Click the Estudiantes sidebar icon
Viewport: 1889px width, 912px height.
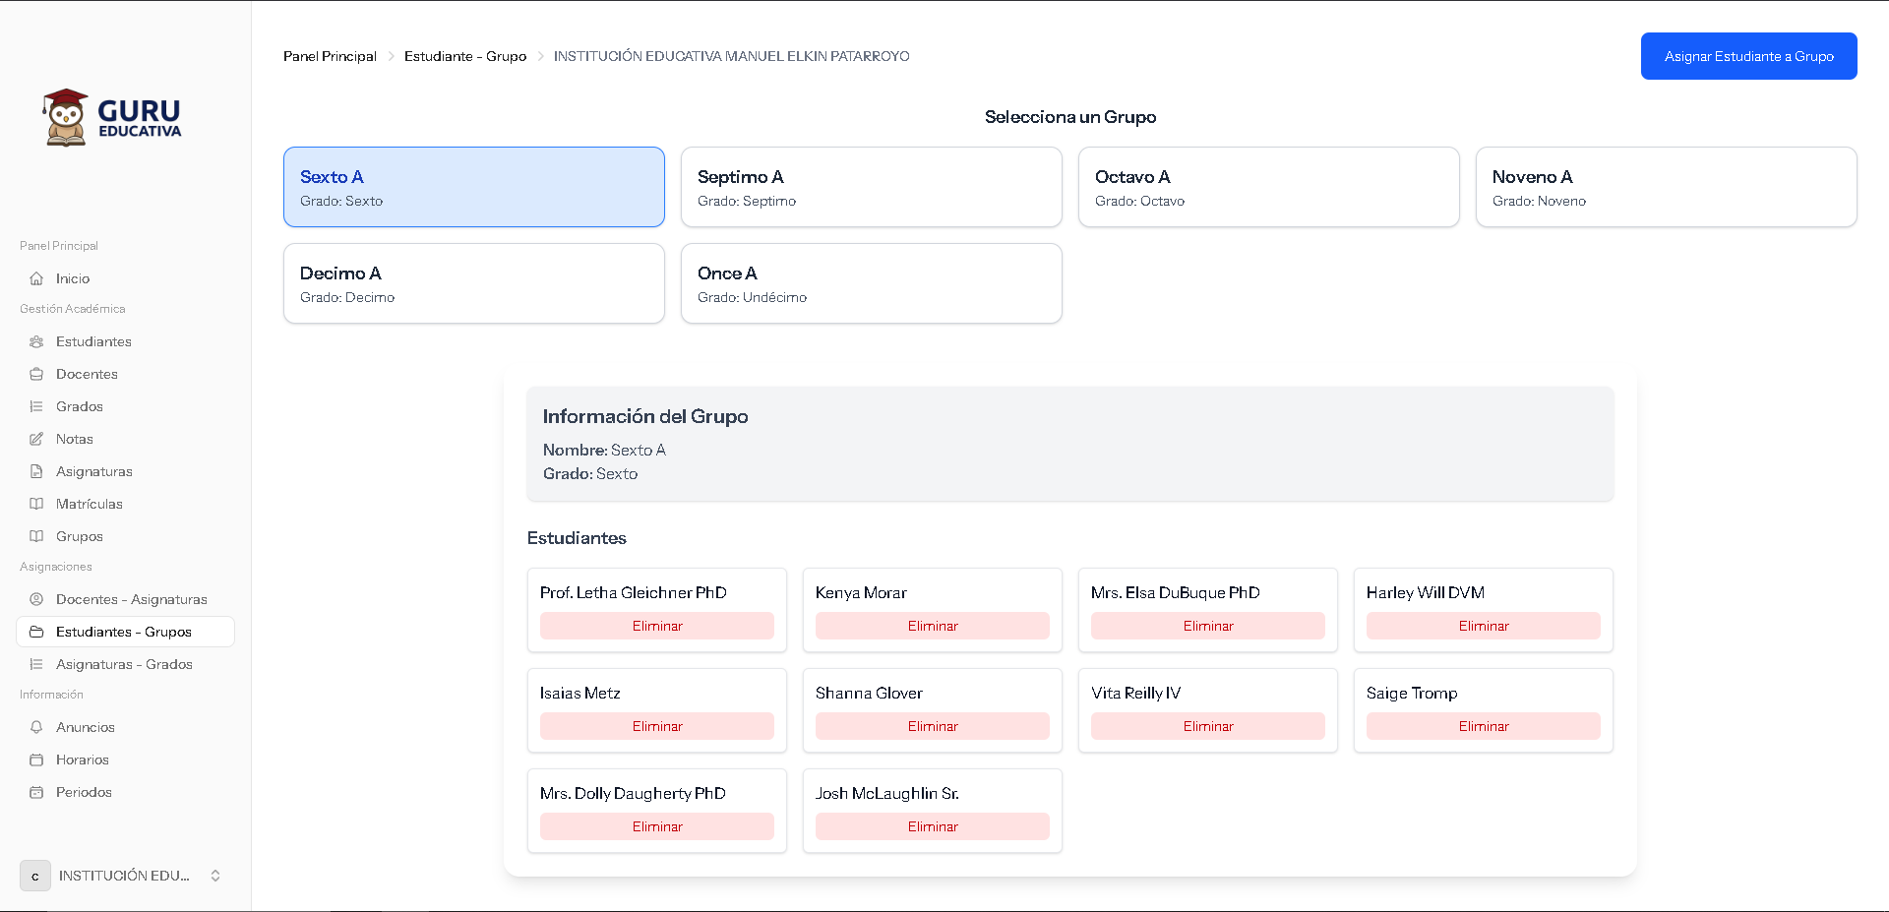point(36,341)
